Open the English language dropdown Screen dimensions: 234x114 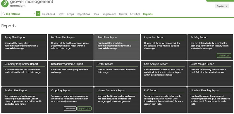222,6
